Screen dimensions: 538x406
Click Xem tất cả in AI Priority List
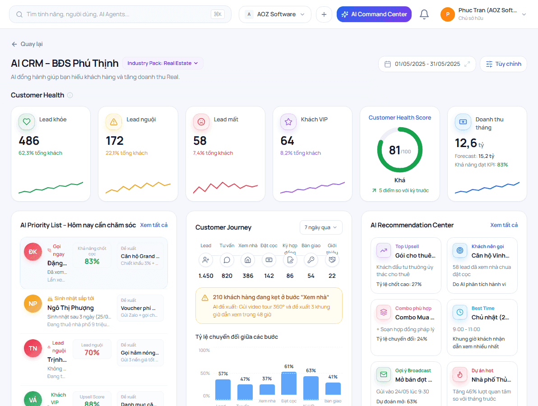point(154,225)
